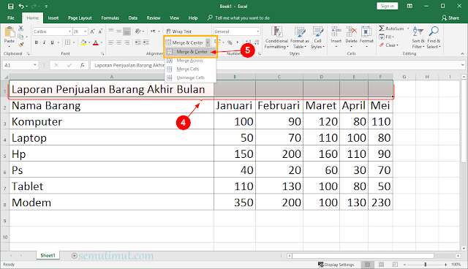Open the font size 26 dropdown
Screen dimensions: 468x269
pyautogui.click(x=86, y=31)
